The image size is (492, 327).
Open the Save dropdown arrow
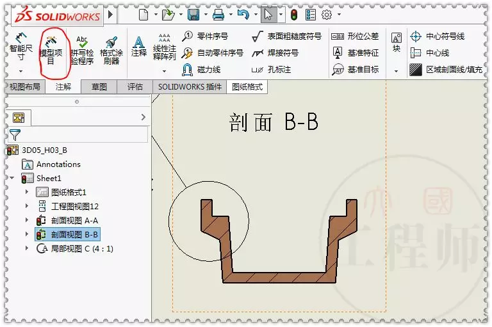(206, 15)
